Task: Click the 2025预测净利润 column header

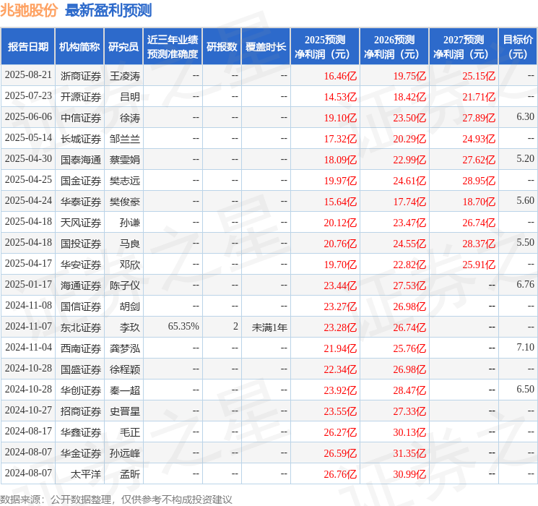Action: pyautogui.click(x=325, y=47)
